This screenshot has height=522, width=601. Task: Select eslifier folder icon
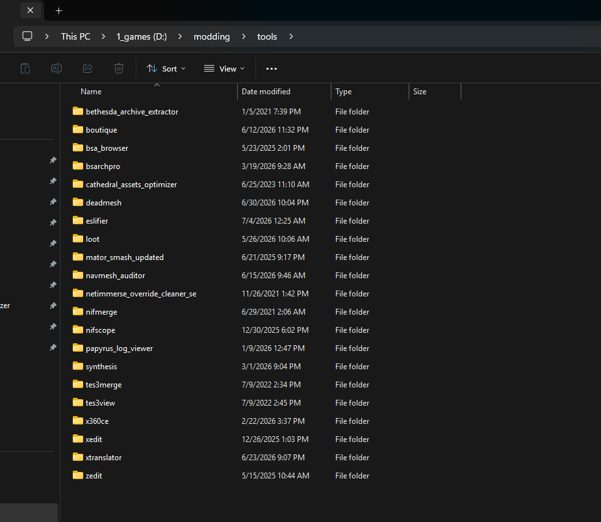(x=78, y=220)
